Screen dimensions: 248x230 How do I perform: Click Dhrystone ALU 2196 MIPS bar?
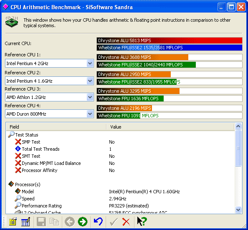pos(170,108)
